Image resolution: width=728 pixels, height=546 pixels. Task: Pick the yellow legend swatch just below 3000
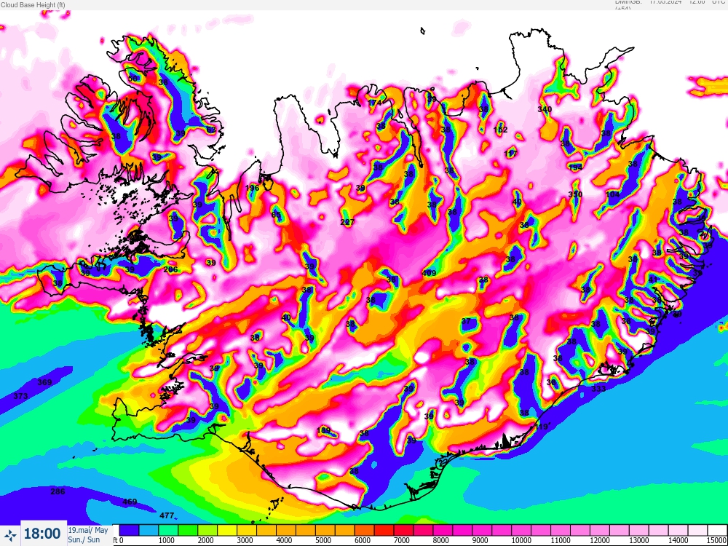click(x=227, y=530)
